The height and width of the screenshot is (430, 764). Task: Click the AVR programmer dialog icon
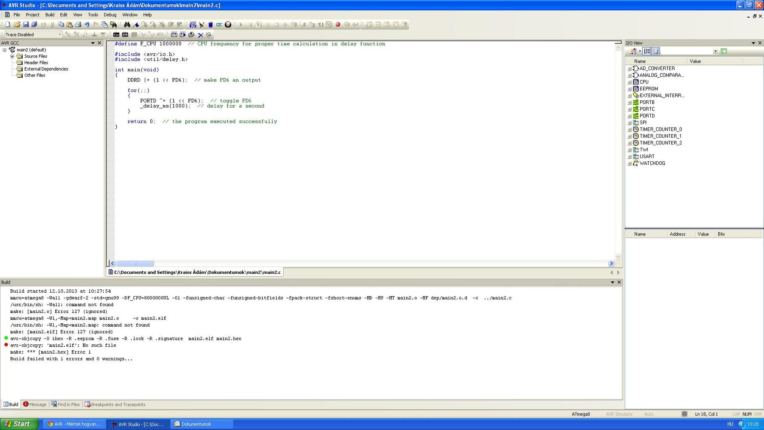click(x=125, y=35)
